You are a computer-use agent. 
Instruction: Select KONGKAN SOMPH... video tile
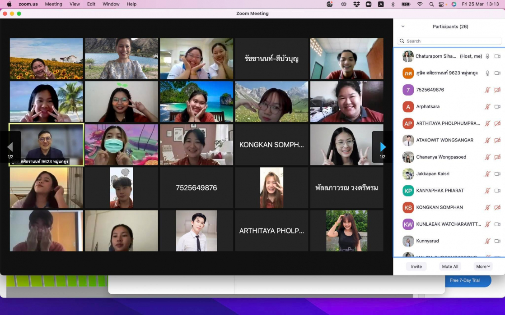(x=271, y=145)
